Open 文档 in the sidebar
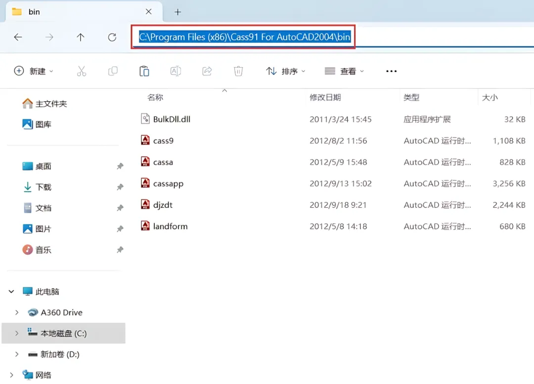The height and width of the screenshot is (384, 534). (x=37, y=208)
